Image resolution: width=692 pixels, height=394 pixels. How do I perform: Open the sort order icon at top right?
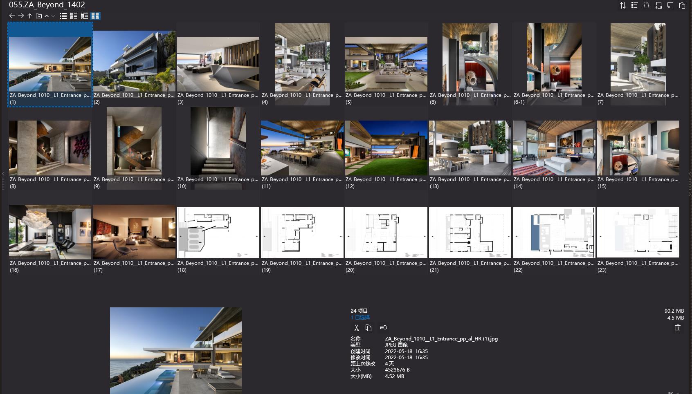623,5
